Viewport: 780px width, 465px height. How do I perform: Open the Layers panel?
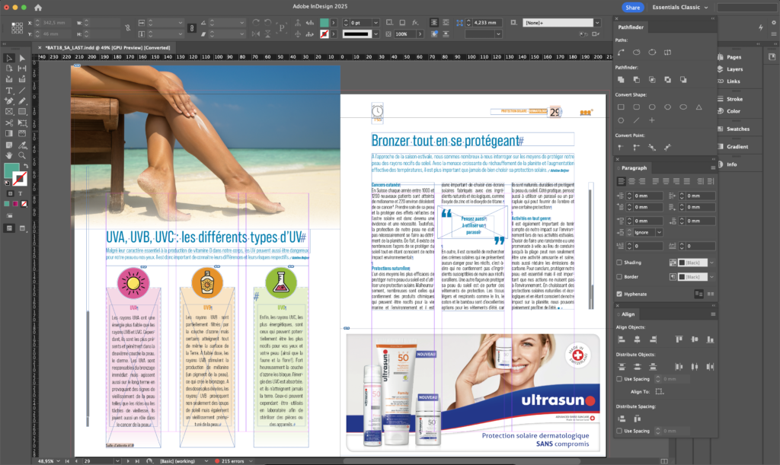(734, 69)
